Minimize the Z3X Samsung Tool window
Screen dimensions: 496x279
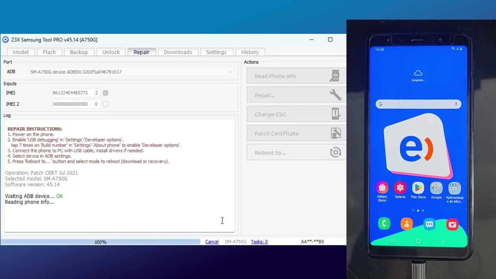(311, 40)
